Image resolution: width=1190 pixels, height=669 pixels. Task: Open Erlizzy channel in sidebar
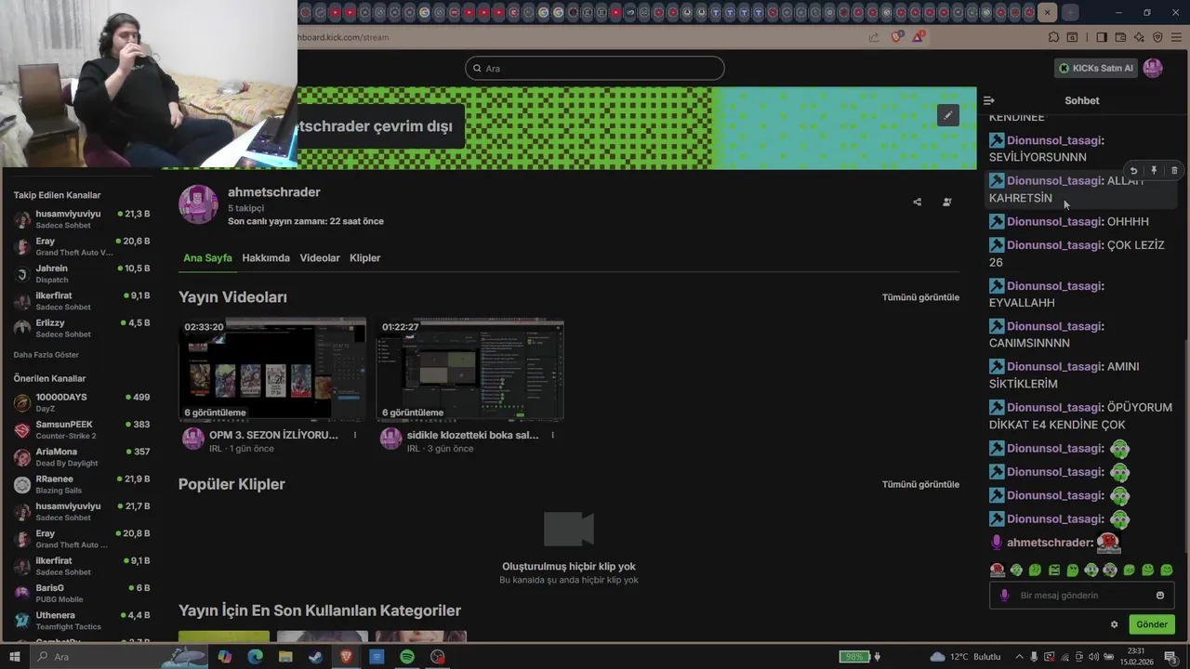click(82, 328)
